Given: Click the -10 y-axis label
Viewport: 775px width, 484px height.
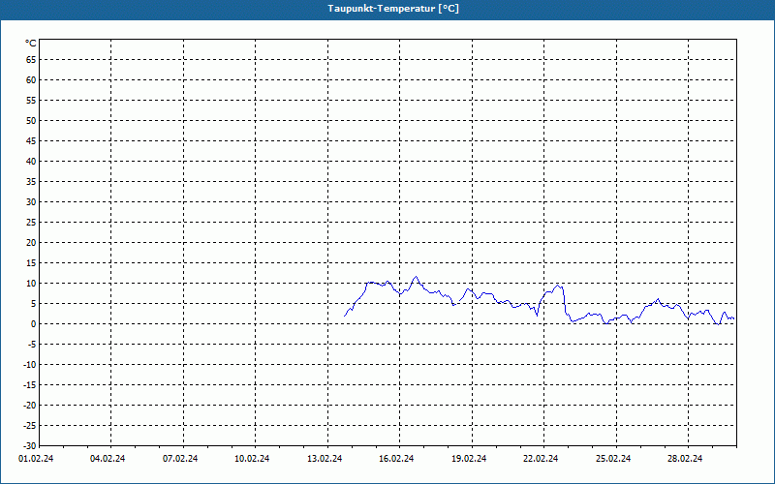Looking at the screenshot, I should 30,365.
